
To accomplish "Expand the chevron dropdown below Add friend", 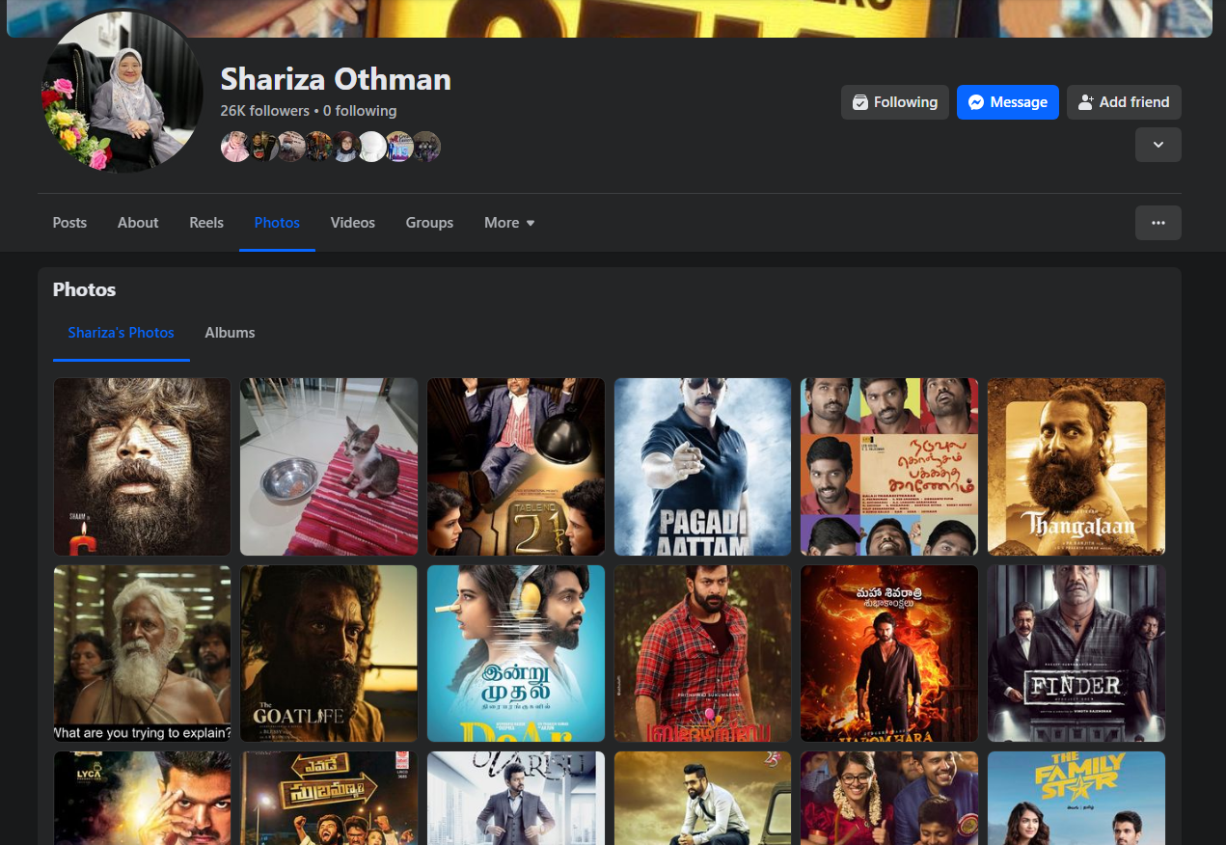I will 1158,145.
